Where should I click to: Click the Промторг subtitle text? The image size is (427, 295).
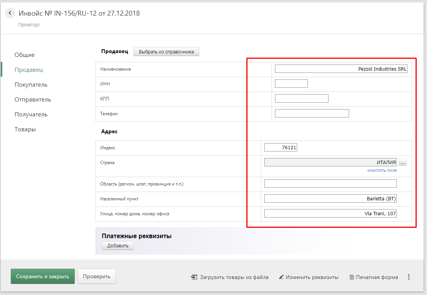coord(29,25)
